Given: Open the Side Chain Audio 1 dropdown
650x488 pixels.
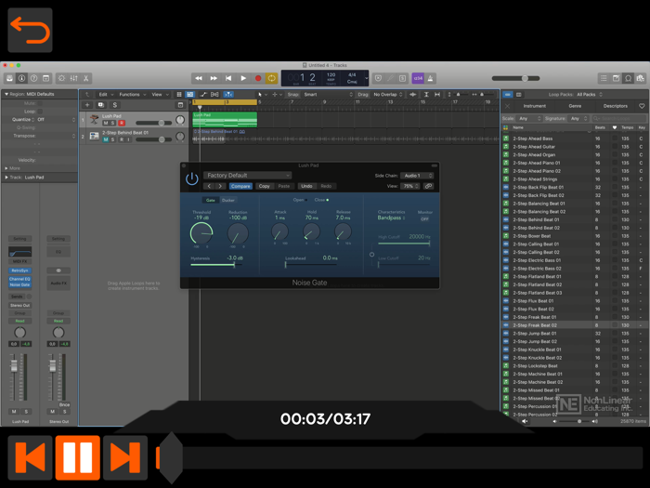Looking at the screenshot, I should coord(417,176).
